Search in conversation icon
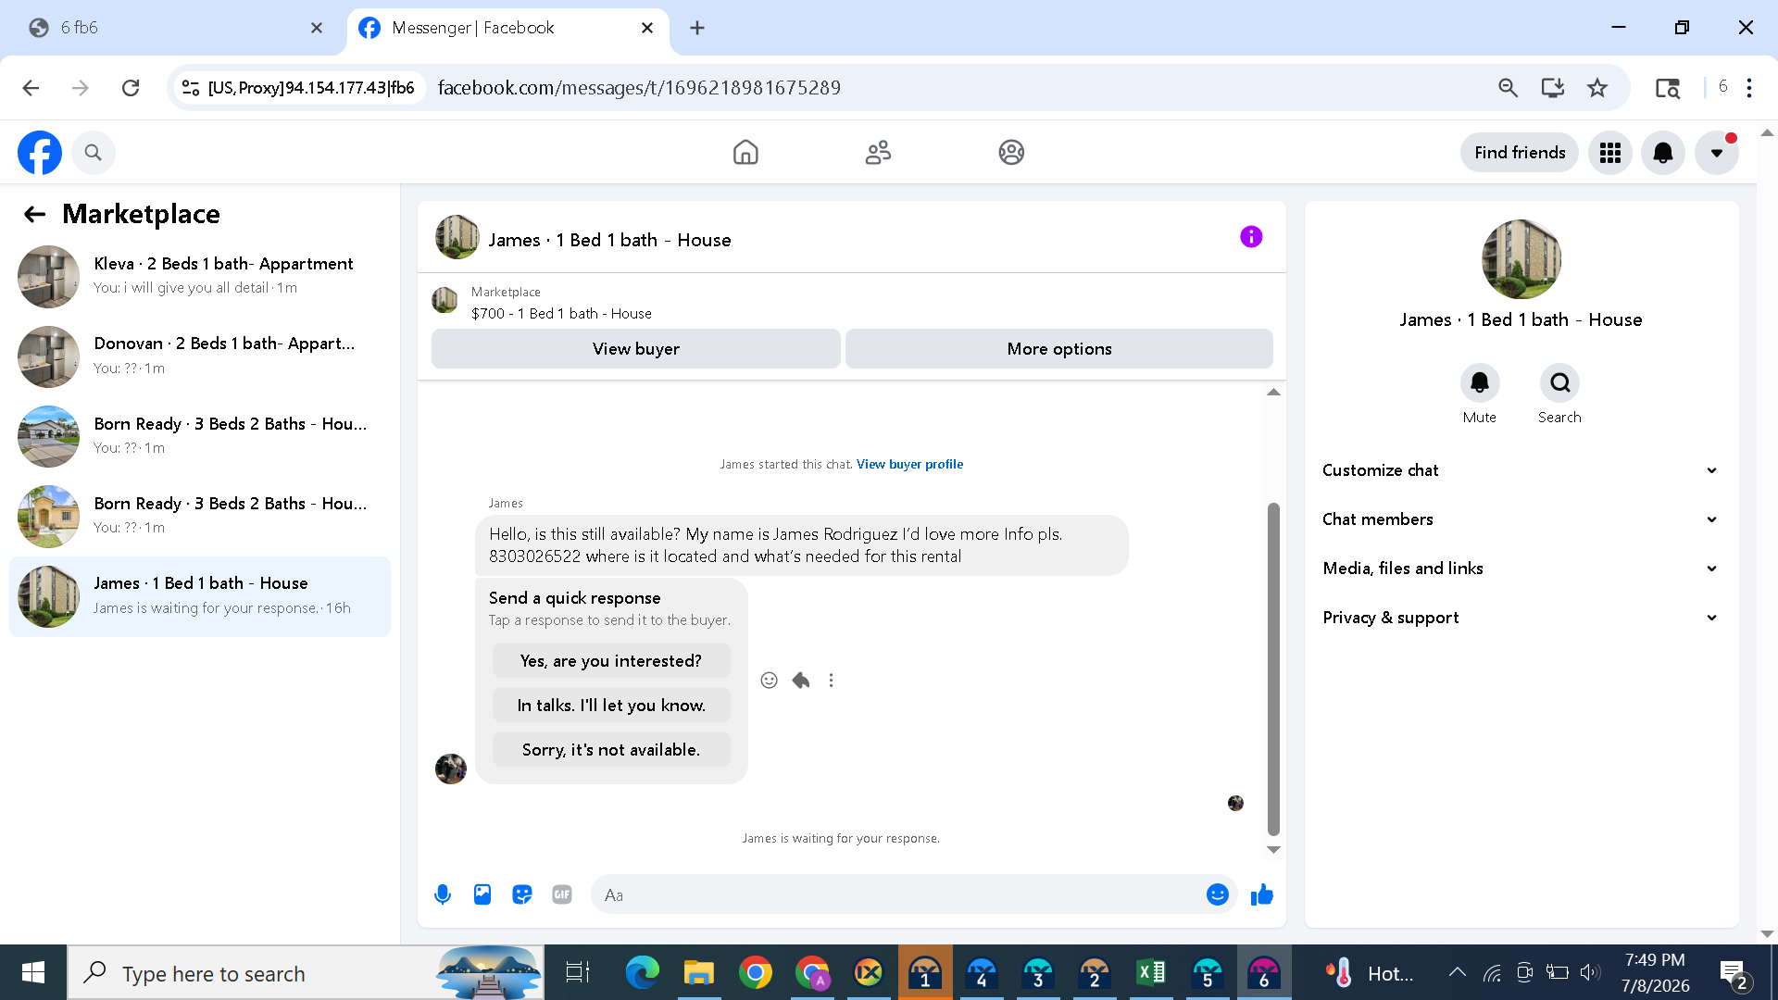Image resolution: width=1778 pixels, height=1000 pixels. point(1559,382)
